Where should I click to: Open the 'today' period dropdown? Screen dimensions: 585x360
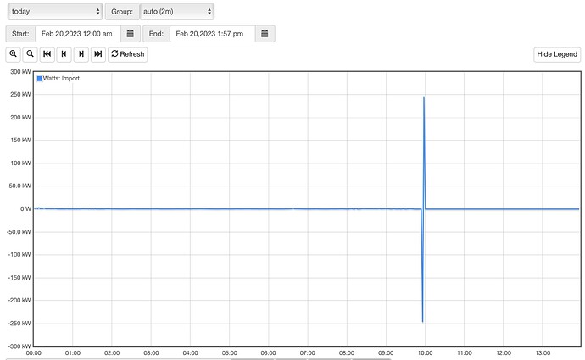click(55, 12)
